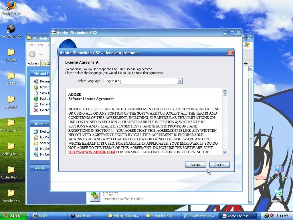Viewport: 293px width, 220px height.
Task: Decline the license agreement
Action: coord(219,165)
